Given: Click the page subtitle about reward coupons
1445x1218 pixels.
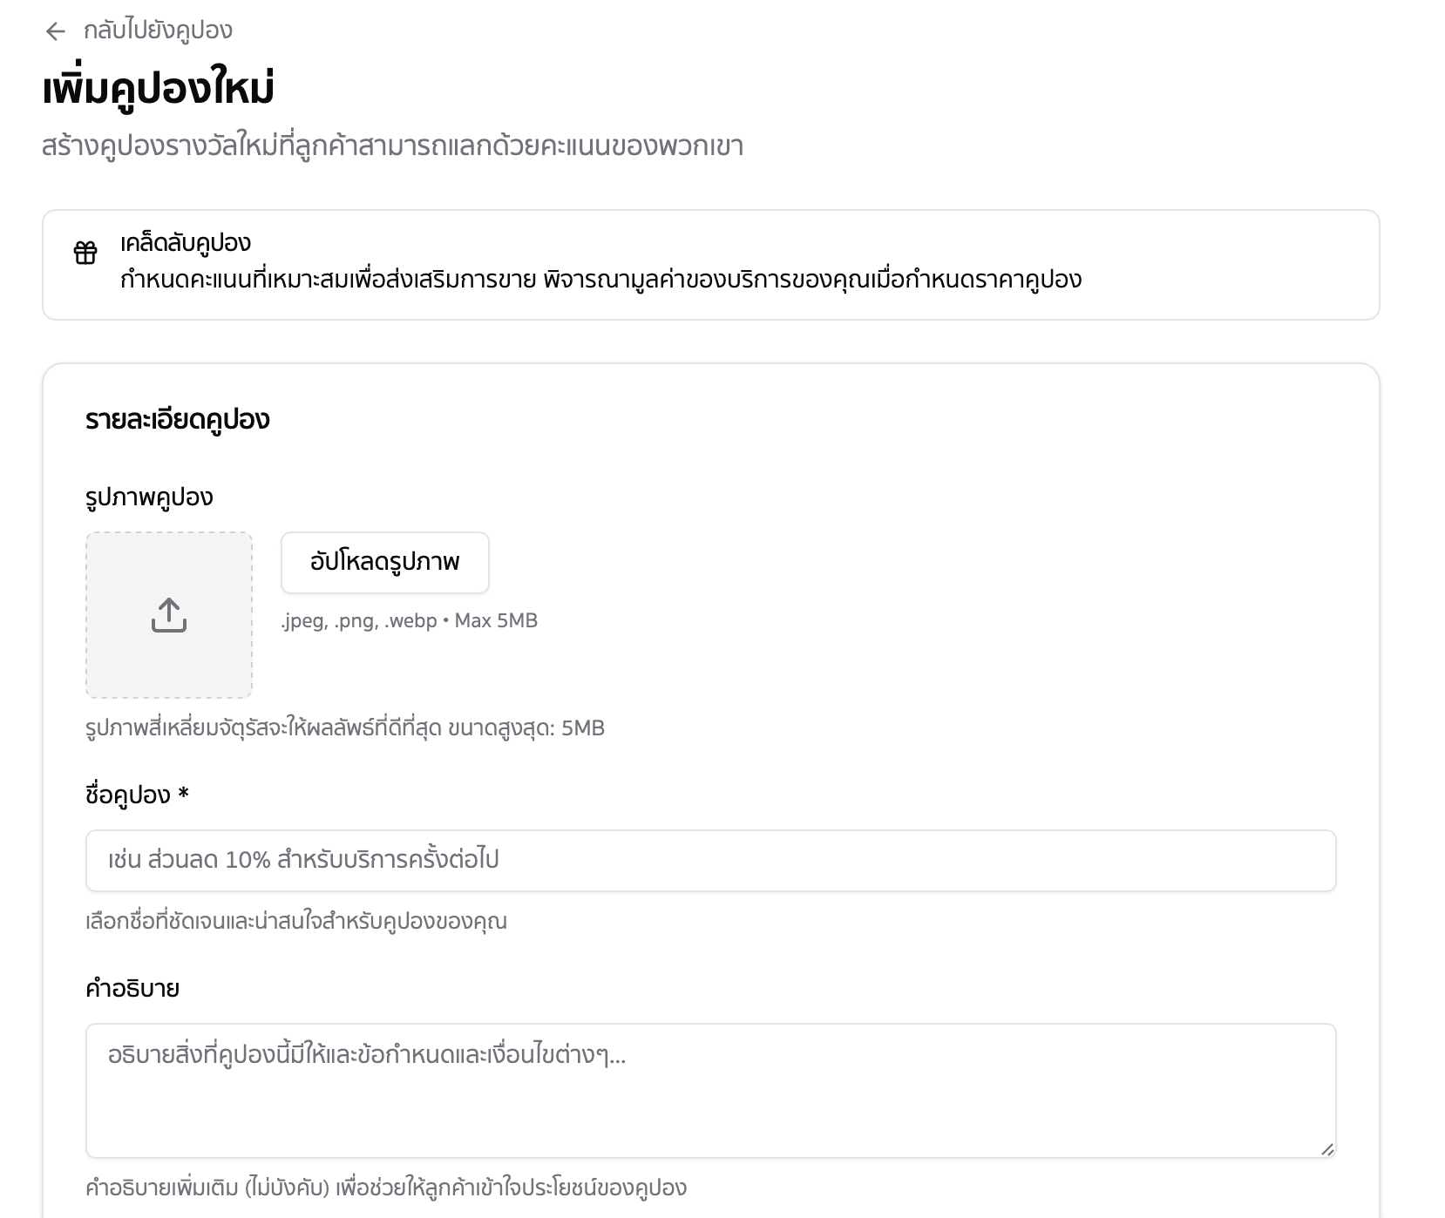Looking at the screenshot, I should 392,146.
